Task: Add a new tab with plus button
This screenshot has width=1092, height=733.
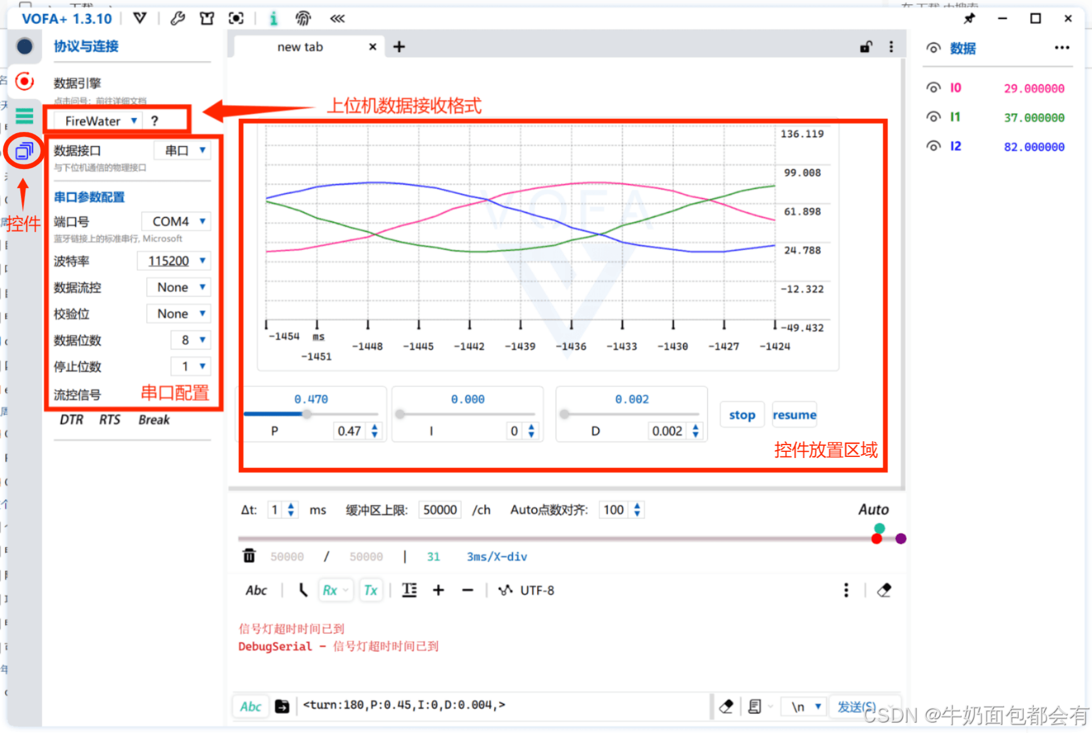Action: pyautogui.click(x=398, y=47)
